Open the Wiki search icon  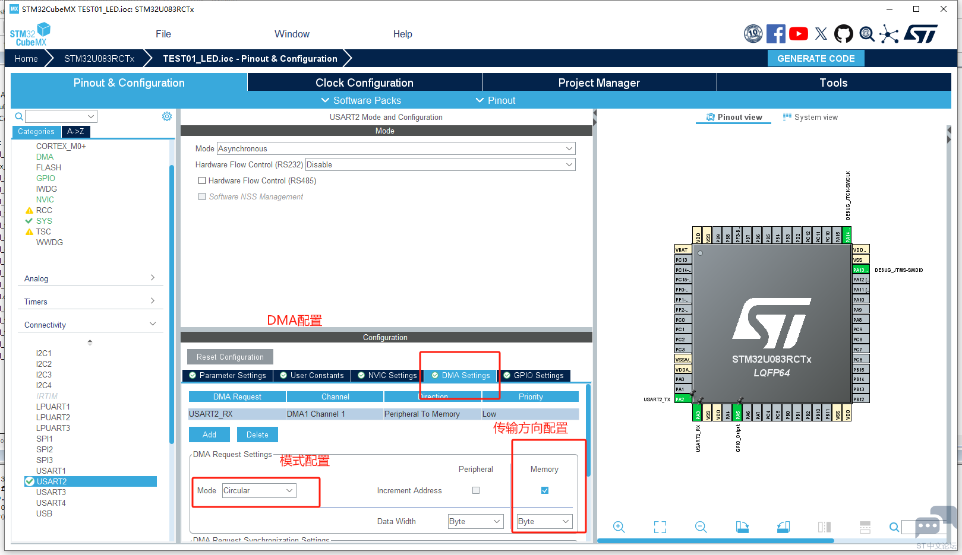tap(867, 34)
